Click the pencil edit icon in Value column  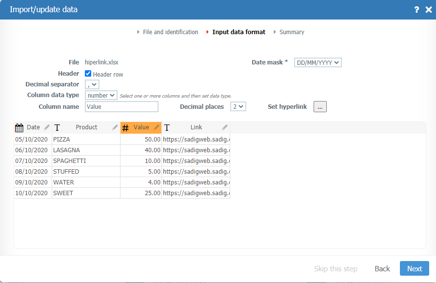tap(157, 127)
